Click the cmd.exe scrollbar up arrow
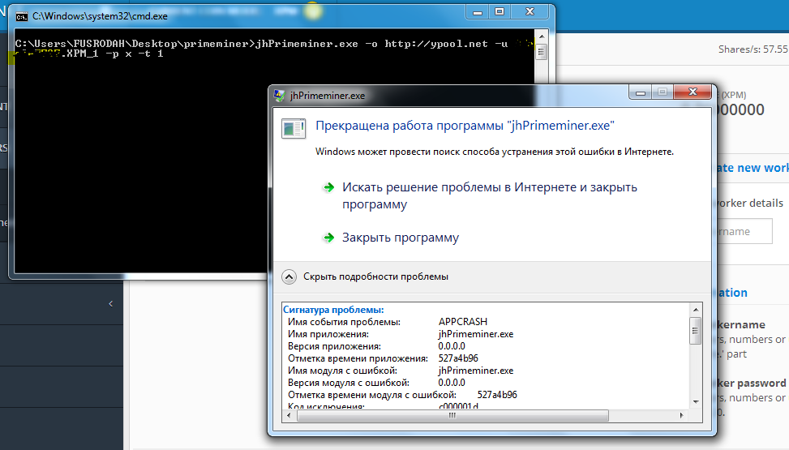Image resolution: width=789 pixels, height=450 pixels. click(541, 40)
